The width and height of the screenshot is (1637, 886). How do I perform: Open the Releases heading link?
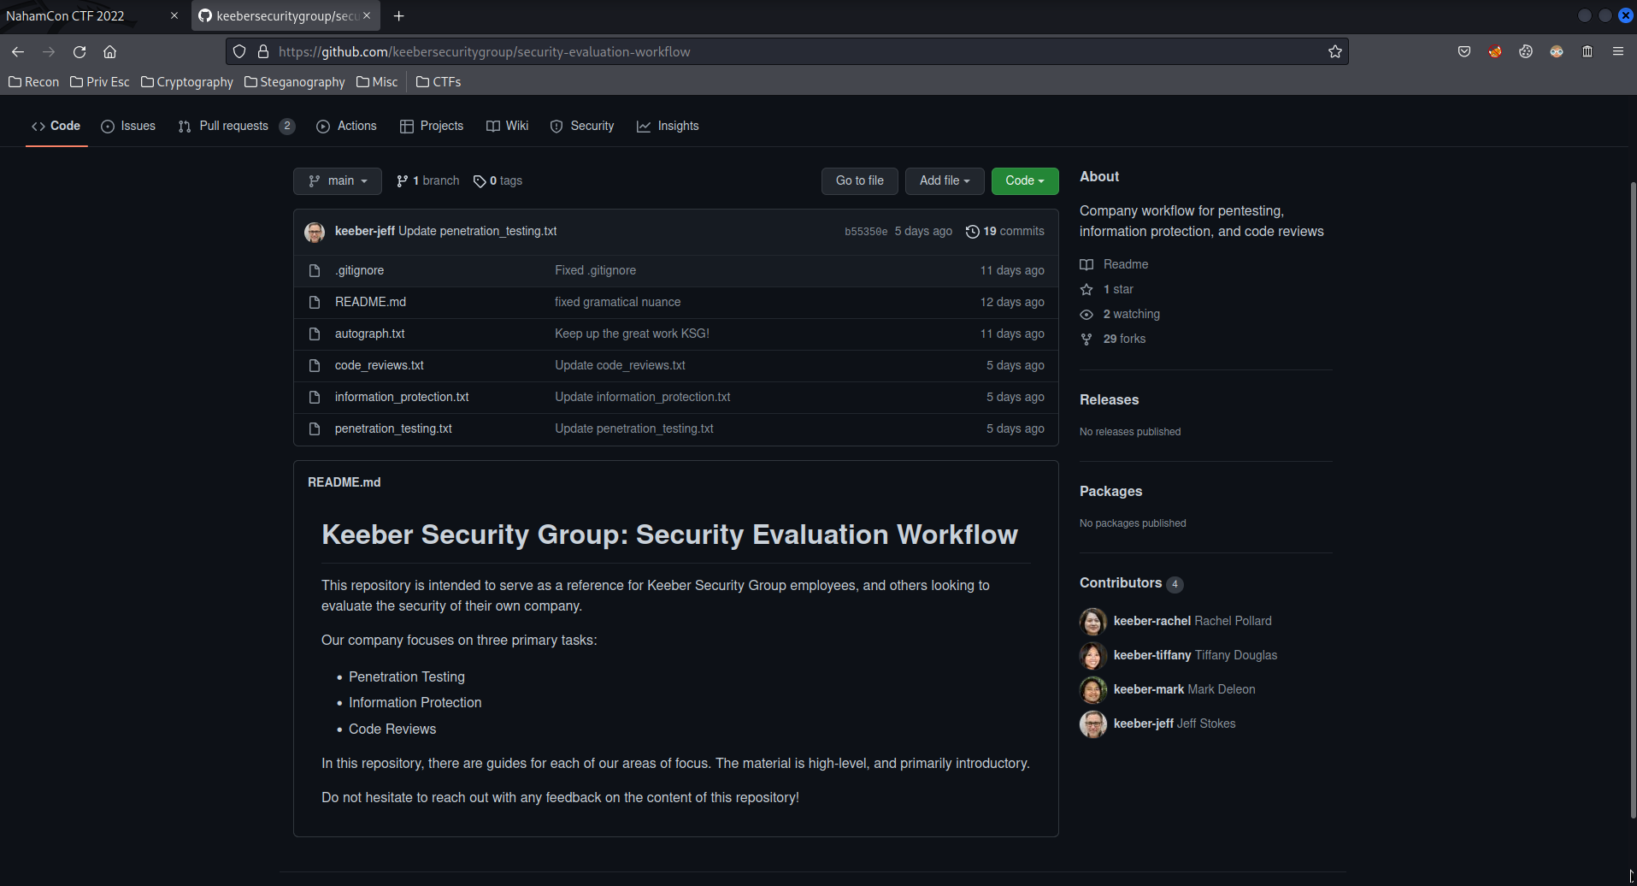tap(1109, 399)
